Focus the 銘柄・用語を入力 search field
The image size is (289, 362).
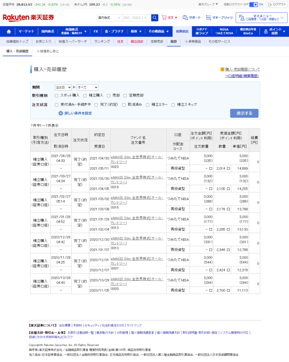tap(137, 18)
